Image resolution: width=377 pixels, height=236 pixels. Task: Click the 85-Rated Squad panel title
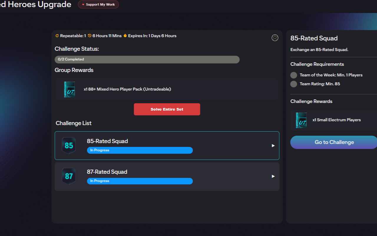[314, 38]
